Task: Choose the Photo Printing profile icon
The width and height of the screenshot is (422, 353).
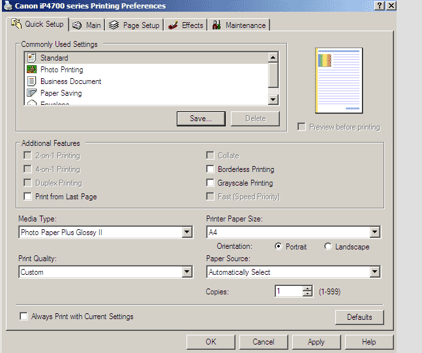Action: tap(31, 70)
